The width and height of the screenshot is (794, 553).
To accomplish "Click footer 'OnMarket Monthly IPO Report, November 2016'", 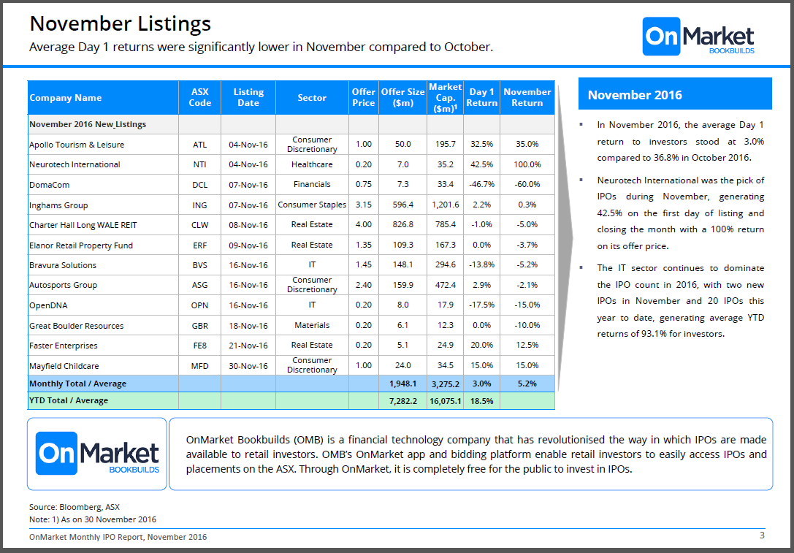I will point(118,538).
